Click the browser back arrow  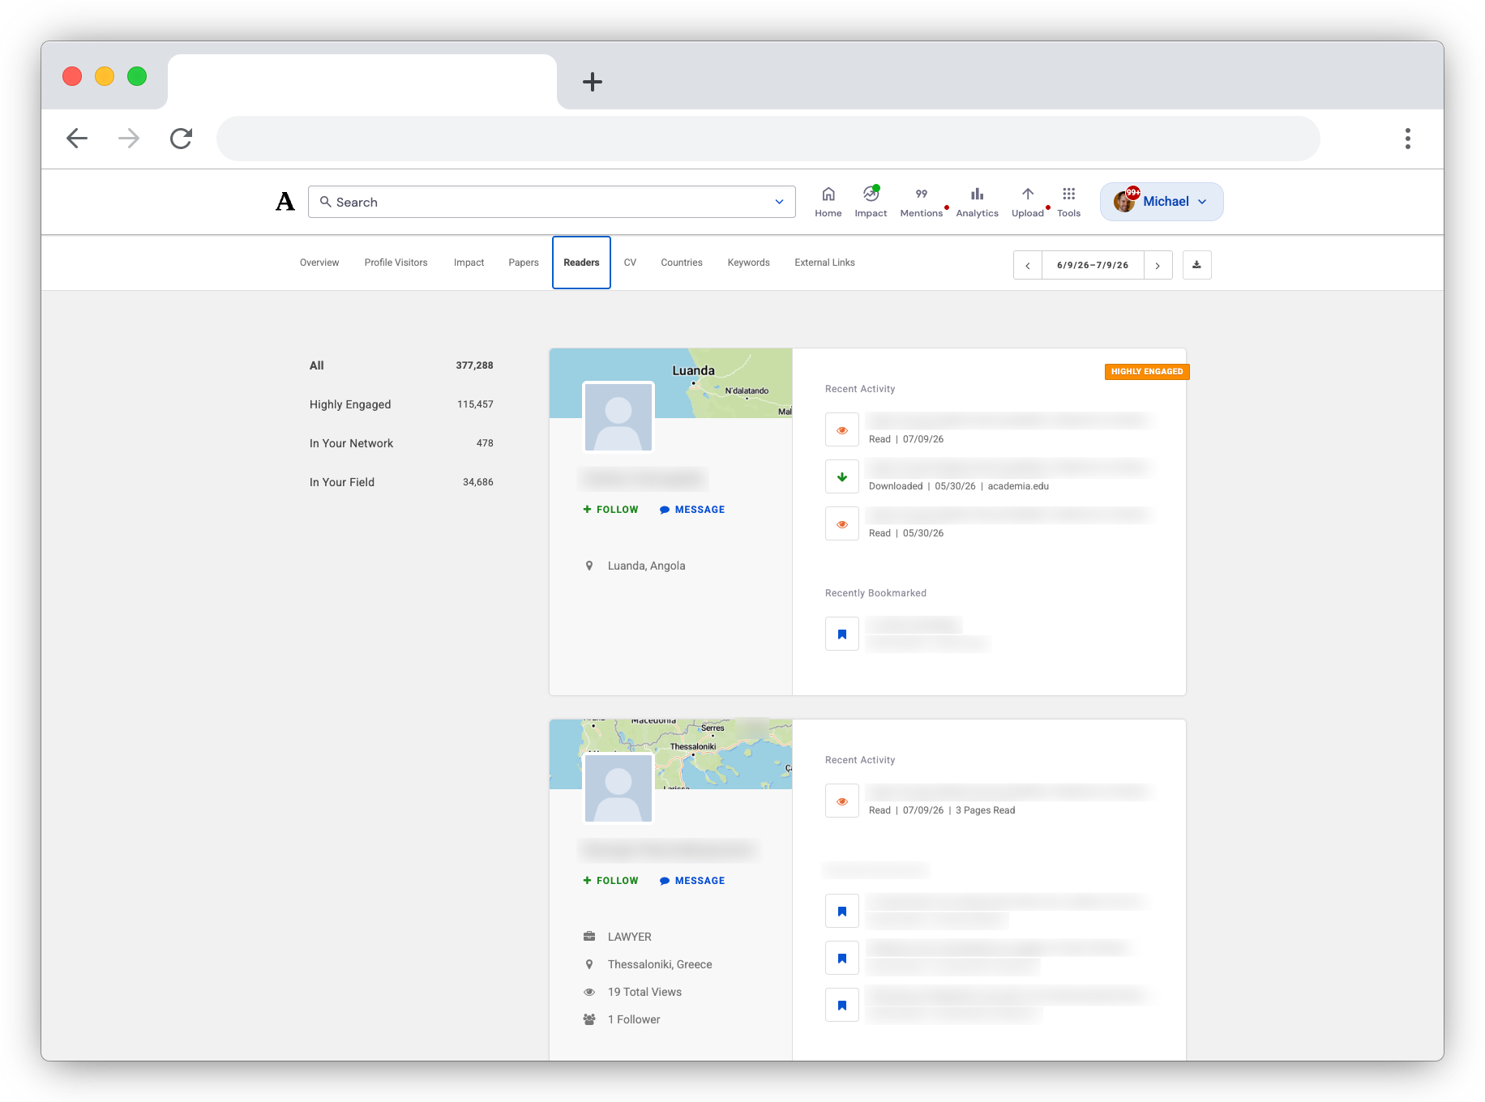[x=77, y=139]
